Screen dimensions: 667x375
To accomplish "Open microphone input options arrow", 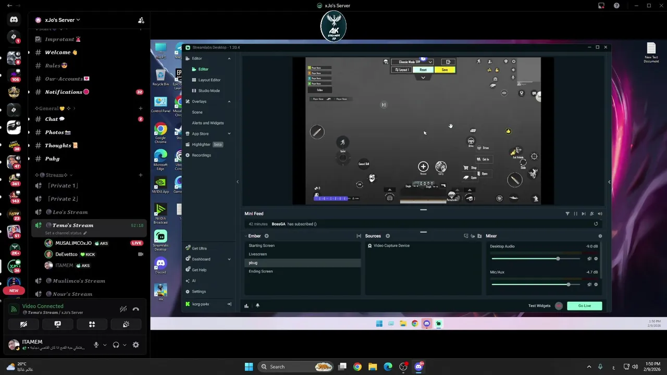I will coord(105,345).
